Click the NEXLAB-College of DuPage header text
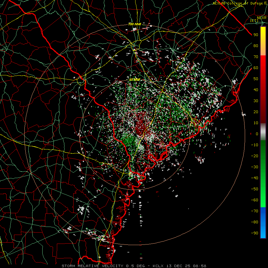The height and width of the screenshot is (268, 268). [x=240, y=3]
